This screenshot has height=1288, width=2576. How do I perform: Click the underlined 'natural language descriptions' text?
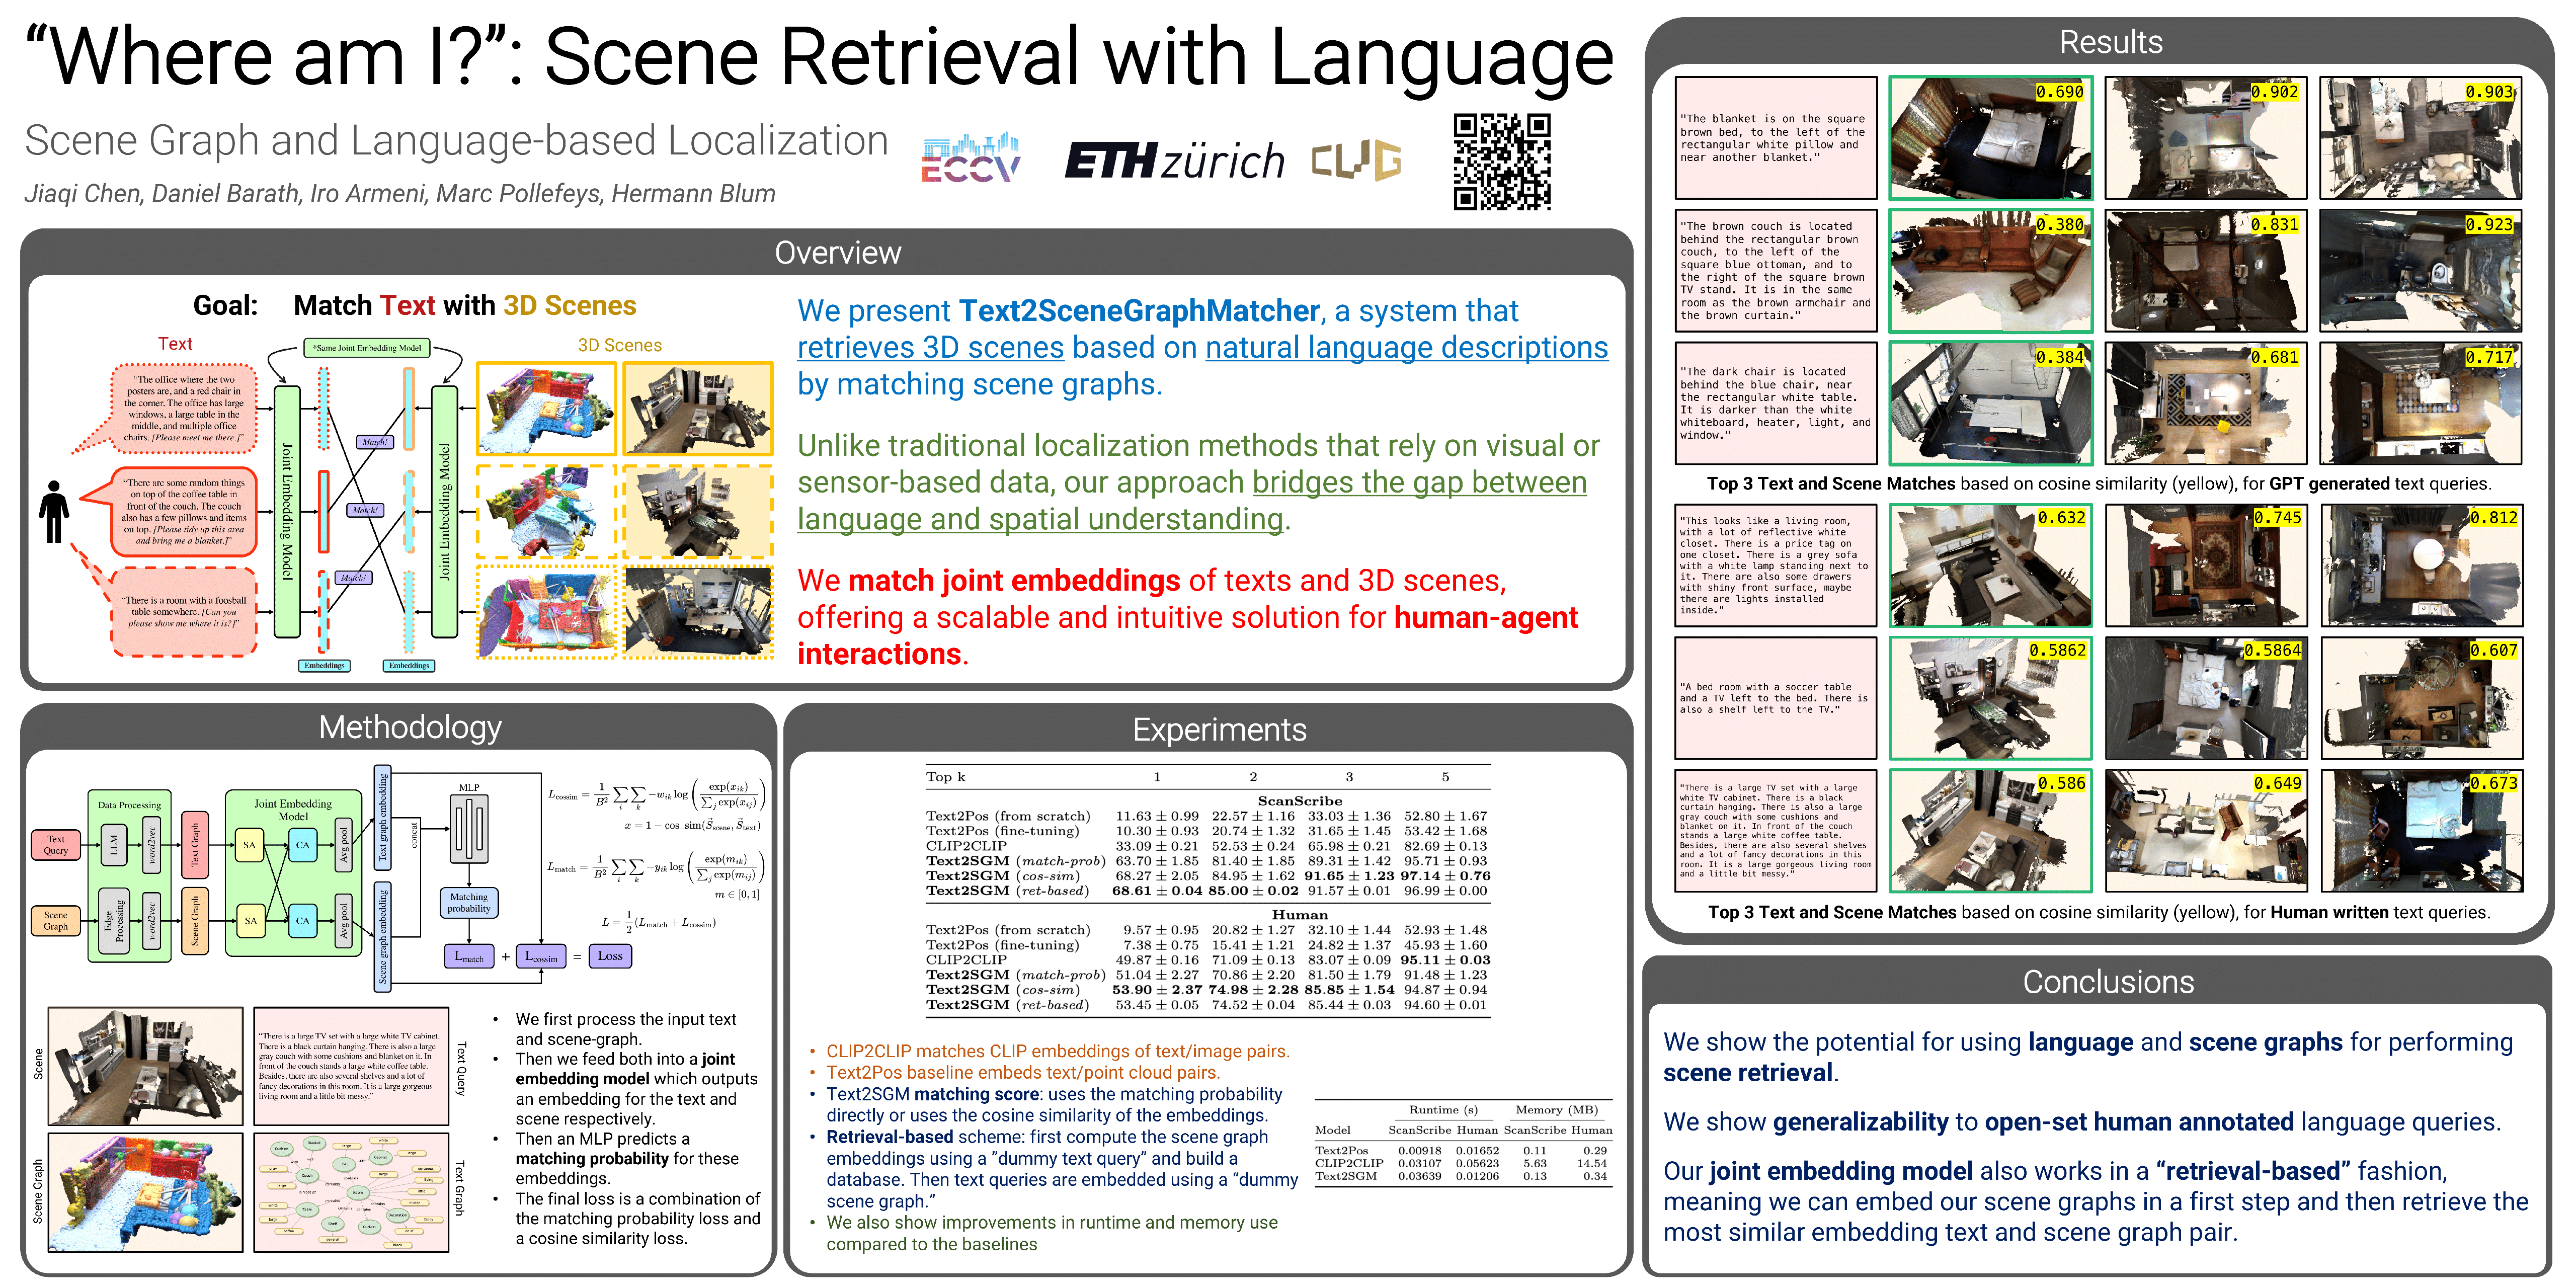pyautogui.click(x=1406, y=348)
